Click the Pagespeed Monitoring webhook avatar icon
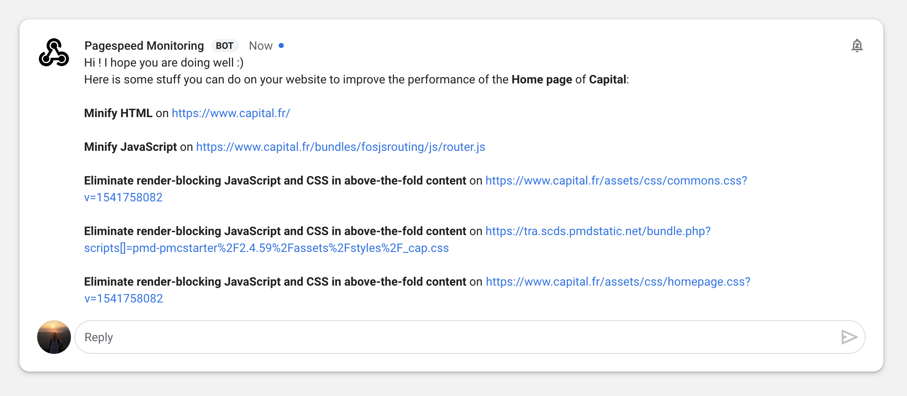Image resolution: width=907 pixels, height=396 pixels. [x=54, y=53]
